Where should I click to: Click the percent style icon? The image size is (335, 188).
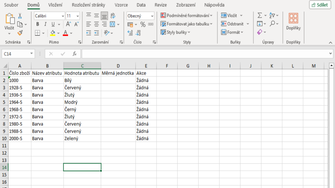coord(143,24)
